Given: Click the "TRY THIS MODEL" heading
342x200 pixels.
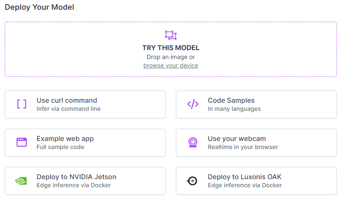Looking at the screenshot, I should click(x=171, y=48).
